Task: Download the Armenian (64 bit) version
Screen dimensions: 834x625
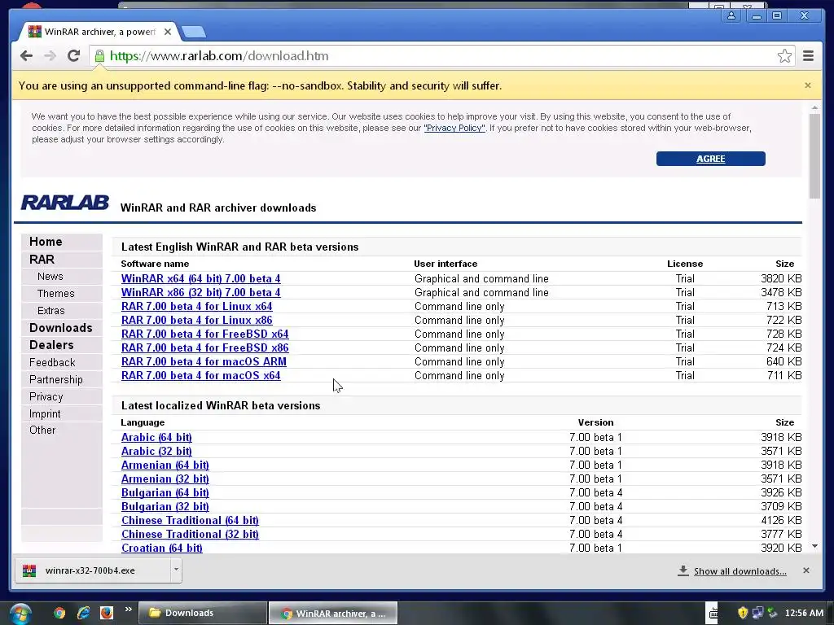Action: (165, 465)
